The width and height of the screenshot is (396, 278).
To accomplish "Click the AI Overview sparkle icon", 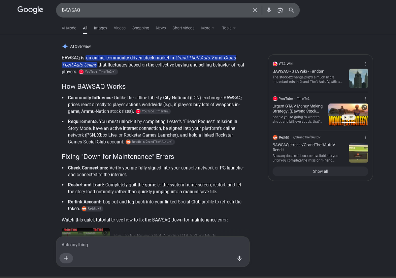I will (65, 46).
